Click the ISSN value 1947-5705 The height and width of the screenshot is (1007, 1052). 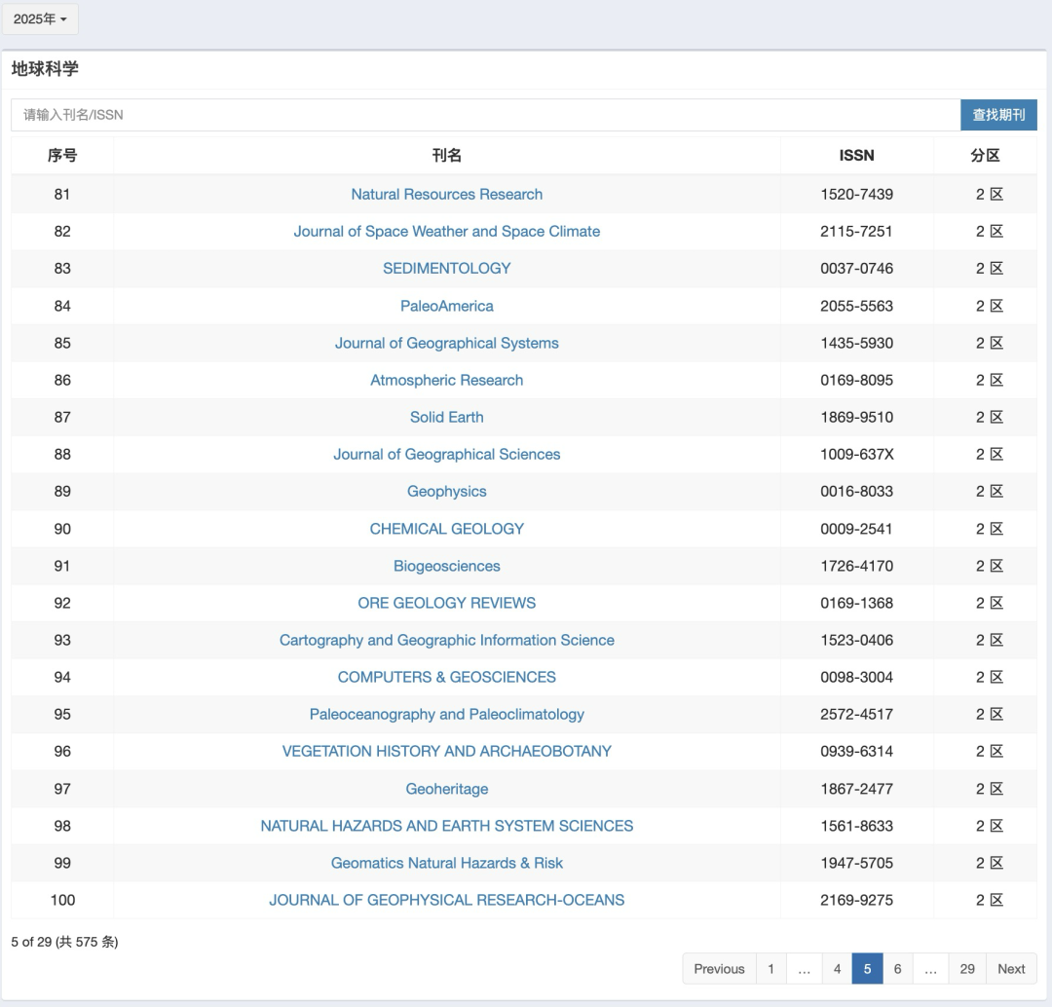coord(857,863)
